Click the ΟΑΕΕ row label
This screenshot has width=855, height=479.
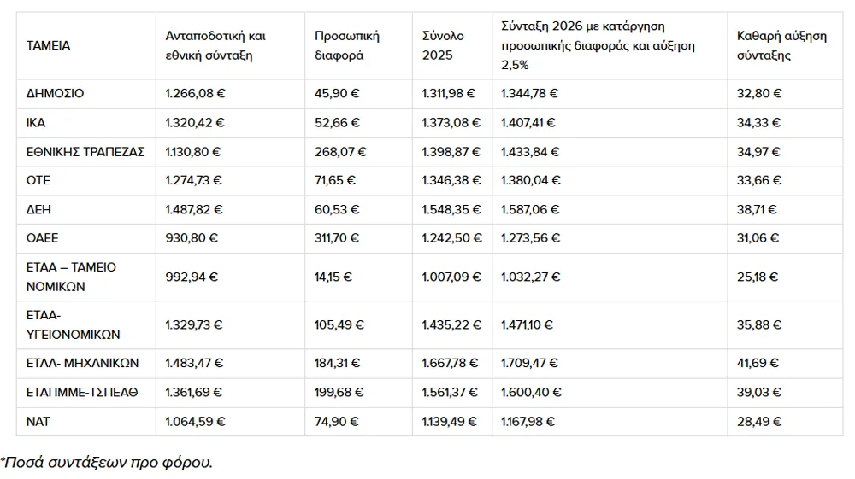pyautogui.click(x=43, y=238)
